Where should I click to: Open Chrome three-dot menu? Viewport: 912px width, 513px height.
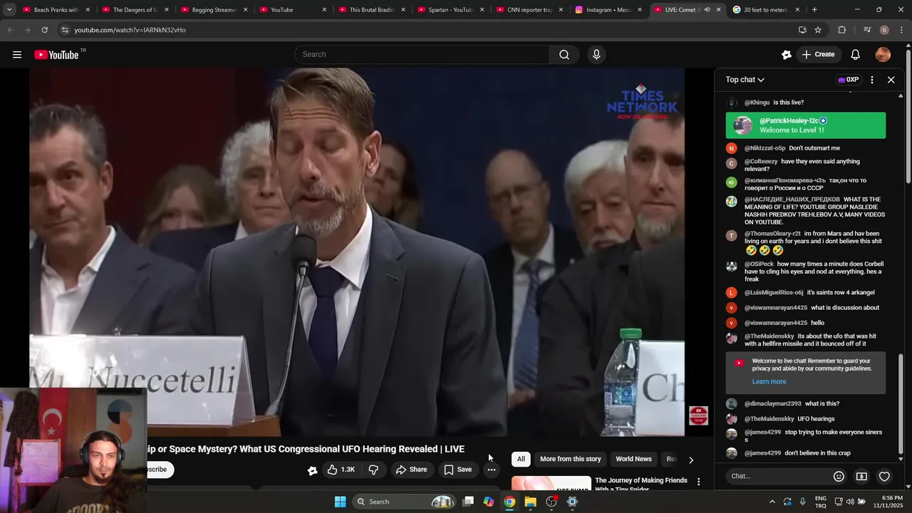(901, 30)
